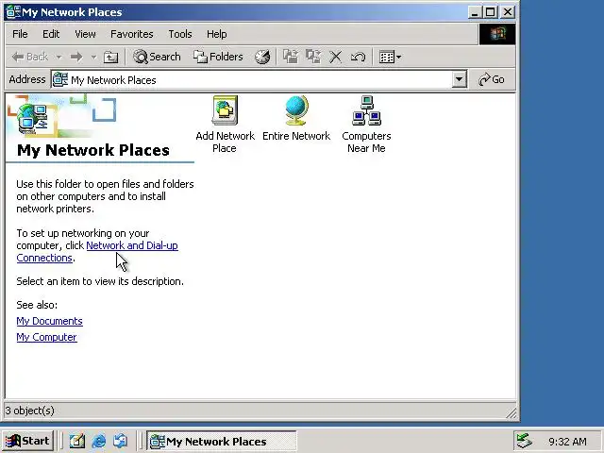
Task: Click the Go button
Action: click(492, 79)
